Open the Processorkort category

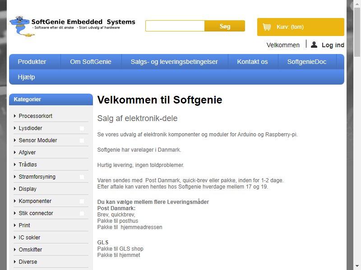pos(36,116)
